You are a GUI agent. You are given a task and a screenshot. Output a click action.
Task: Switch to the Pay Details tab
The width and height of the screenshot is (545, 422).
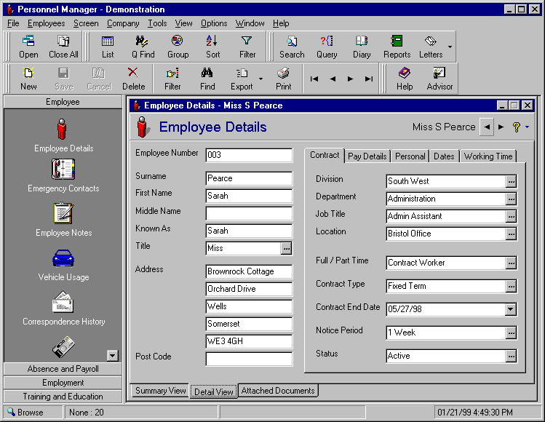pos(367,156)
